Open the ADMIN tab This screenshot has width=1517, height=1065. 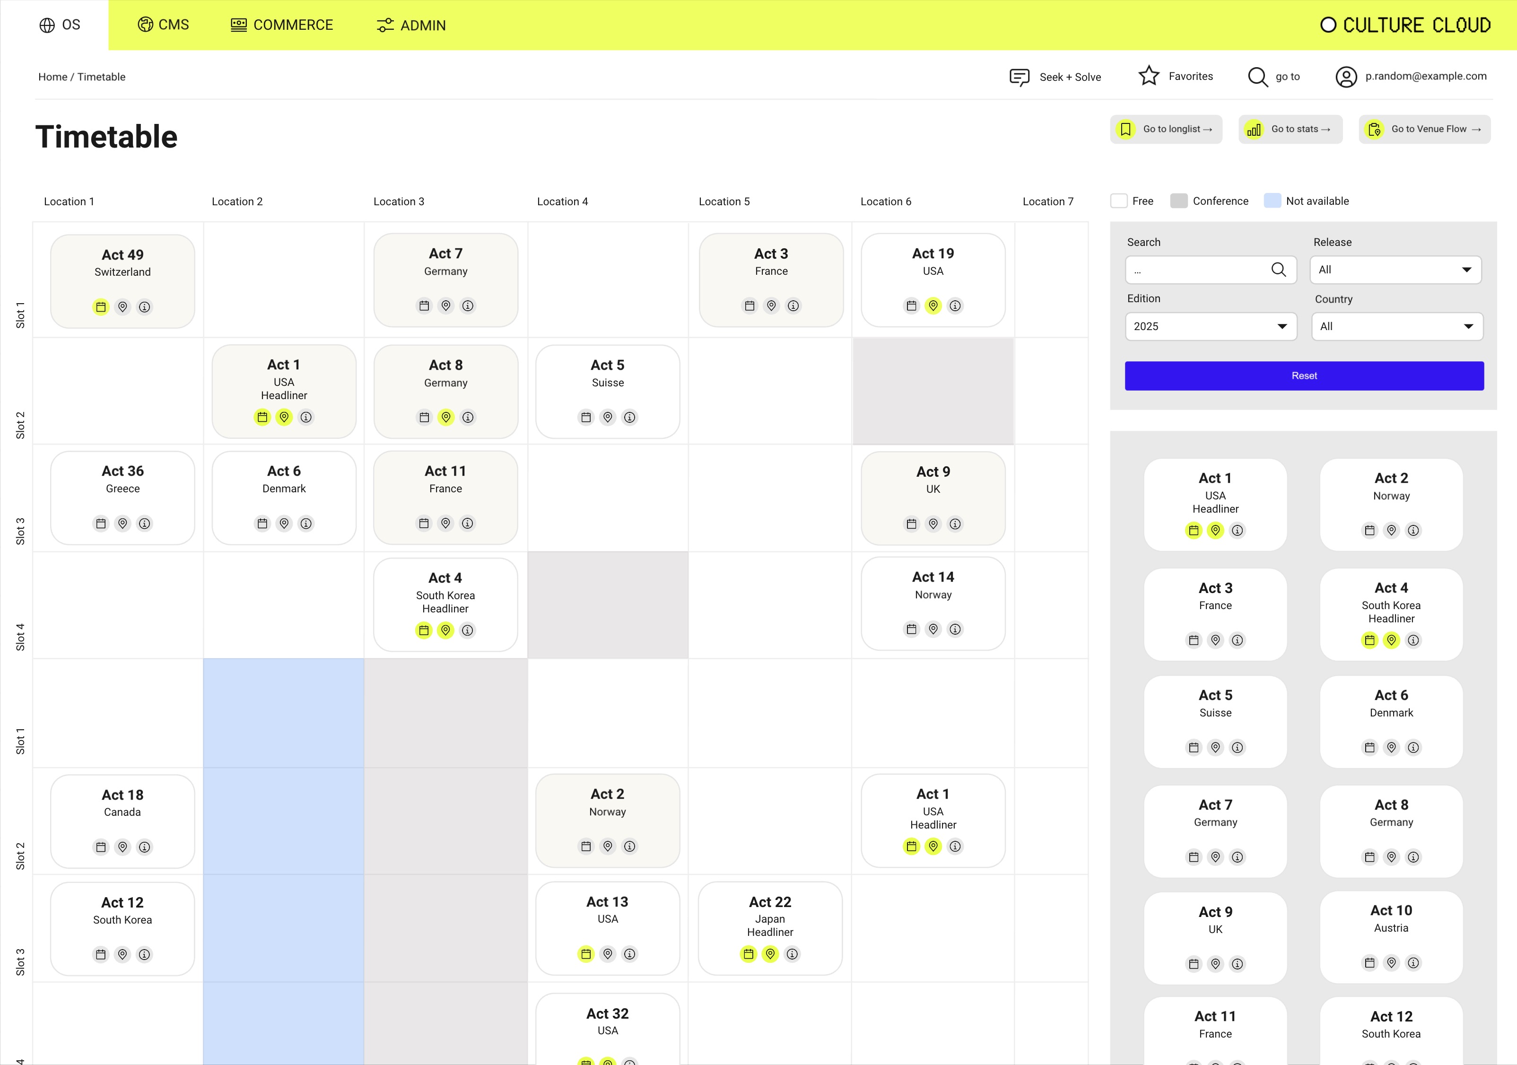tap(411, 25)
